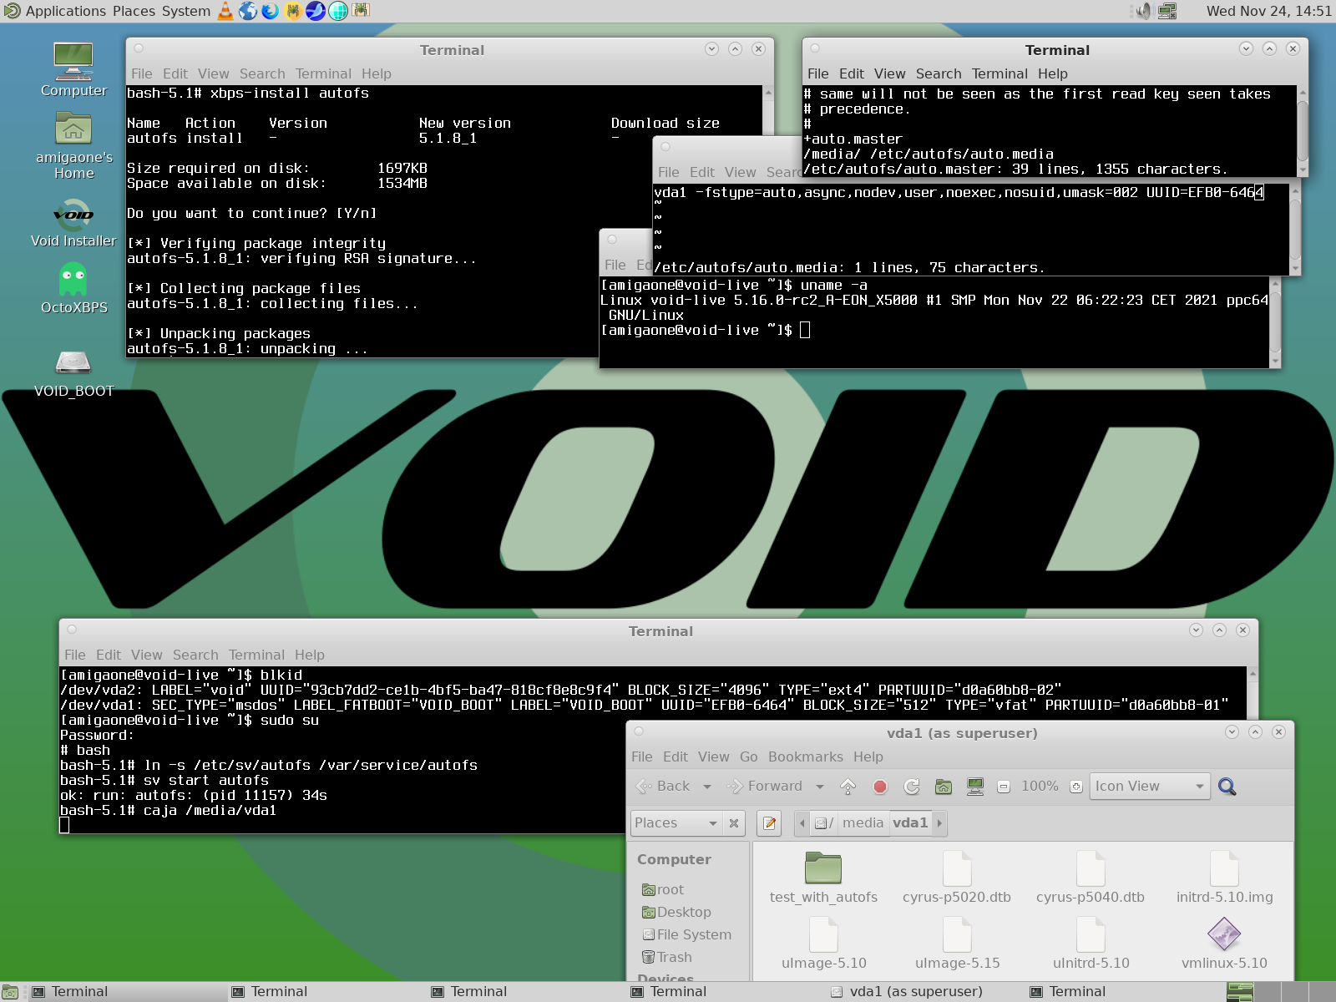Image resolution: width=1336 pixels, height=1002 pixels.
Task: Reload the vda1 folder in Caja
Action: [x=912, y=787]
